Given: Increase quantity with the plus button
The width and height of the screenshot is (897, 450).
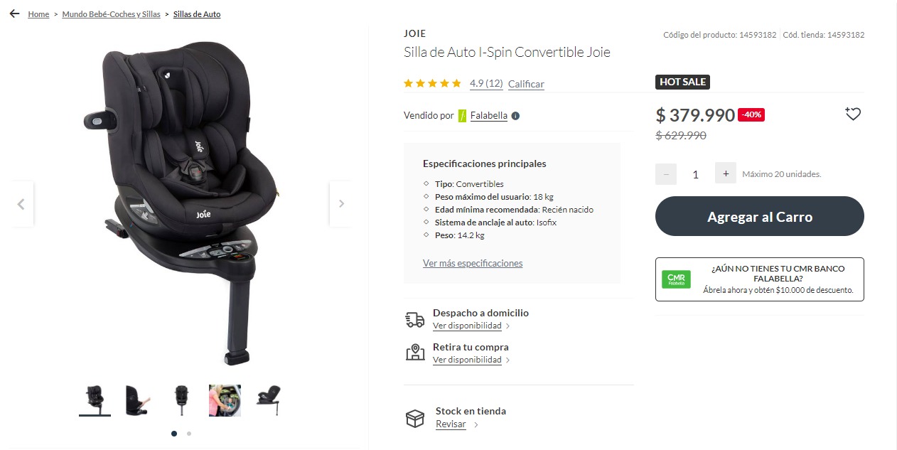Looking at the screenshot, I should pyautogui.click(x=726, y=173).
